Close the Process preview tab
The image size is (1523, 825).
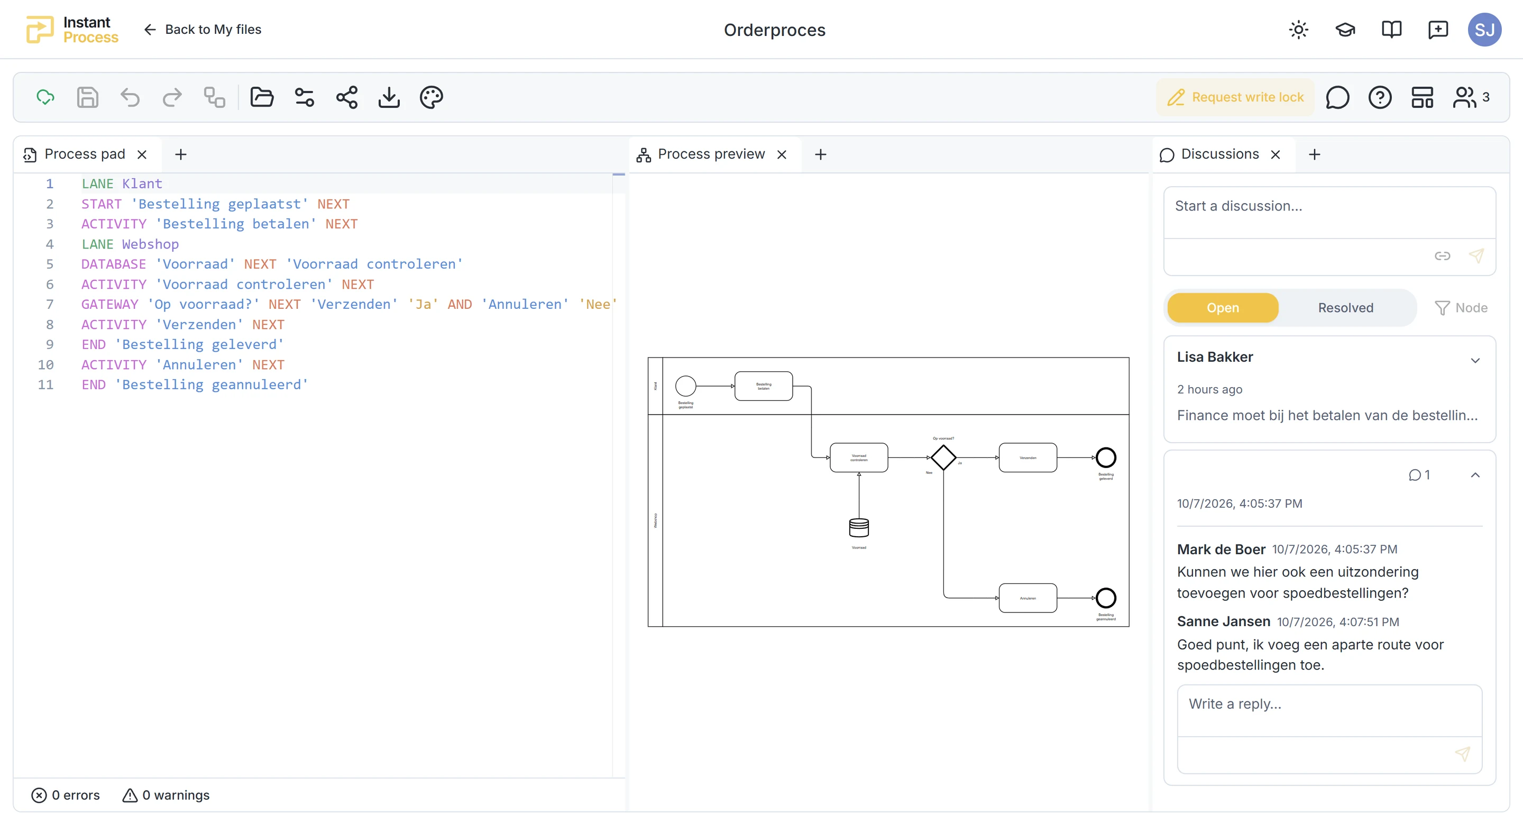click(x=782, y=154)
